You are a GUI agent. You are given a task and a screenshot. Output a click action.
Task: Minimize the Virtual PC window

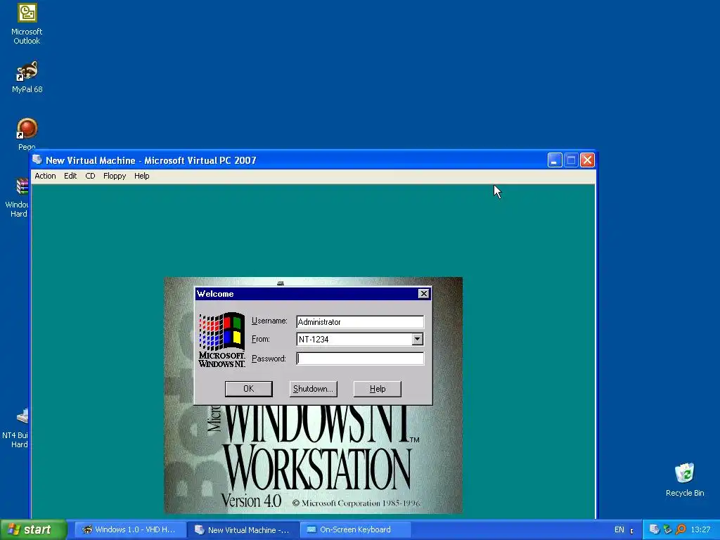555,160
